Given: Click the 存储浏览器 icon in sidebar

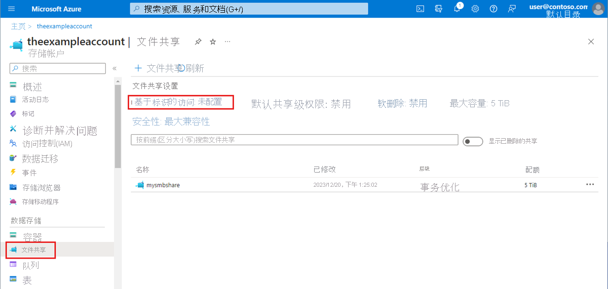Looking at the screenshot, I should click(x=13, y=187).
